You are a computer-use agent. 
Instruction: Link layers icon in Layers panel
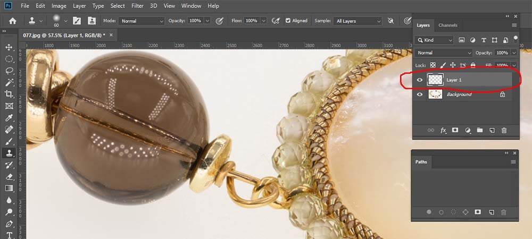(x=430, y=130)
